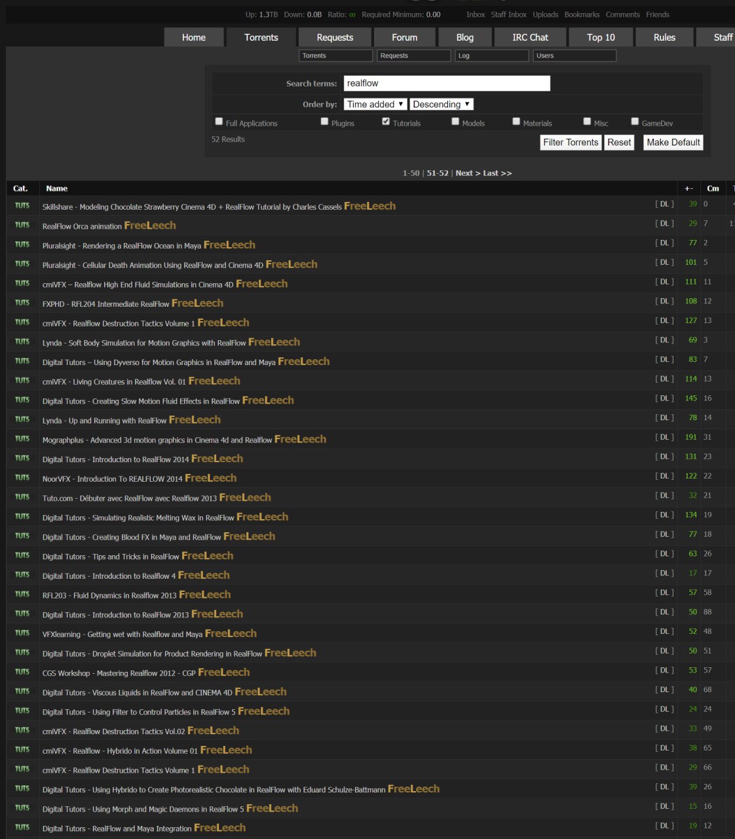Click TUTS icon for RealFlow and Maya Integration

pyautogui.click(x=22, y=827)
